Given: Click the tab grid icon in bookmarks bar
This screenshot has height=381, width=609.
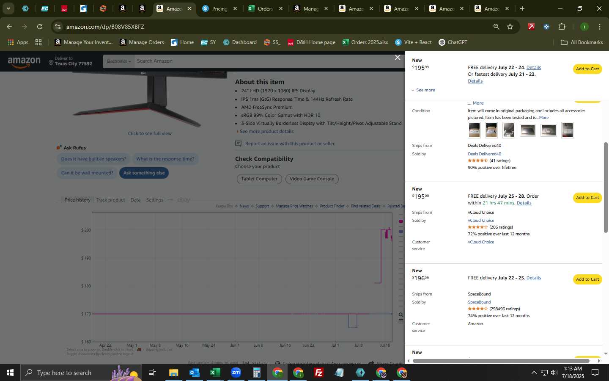Looking at the screenshot, I should point(38,42).
